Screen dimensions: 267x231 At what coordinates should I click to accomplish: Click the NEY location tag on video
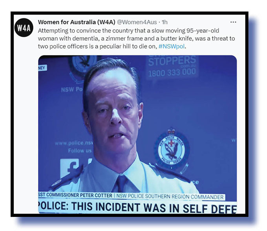pyautogui.click(x=42, y=68)
